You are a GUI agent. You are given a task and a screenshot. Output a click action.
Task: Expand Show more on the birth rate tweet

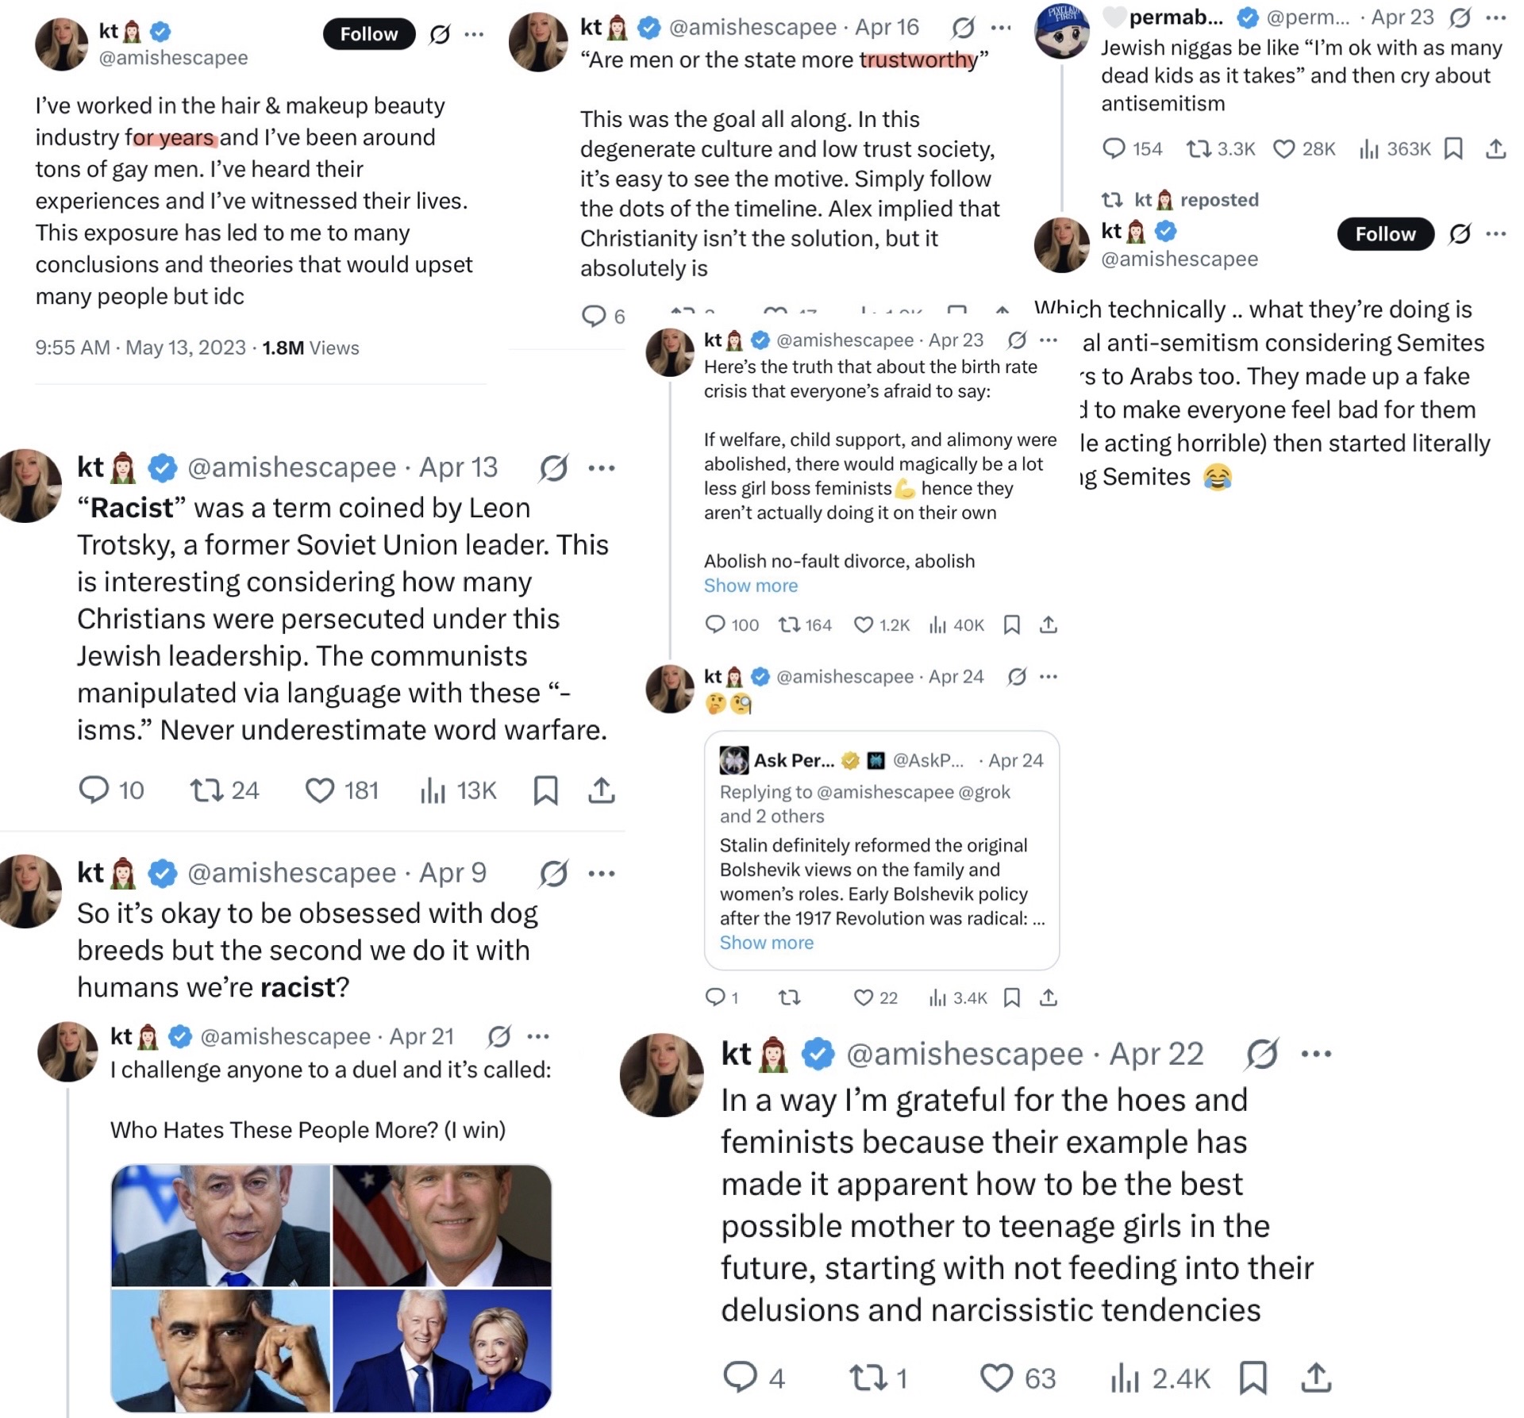(751, 586)
